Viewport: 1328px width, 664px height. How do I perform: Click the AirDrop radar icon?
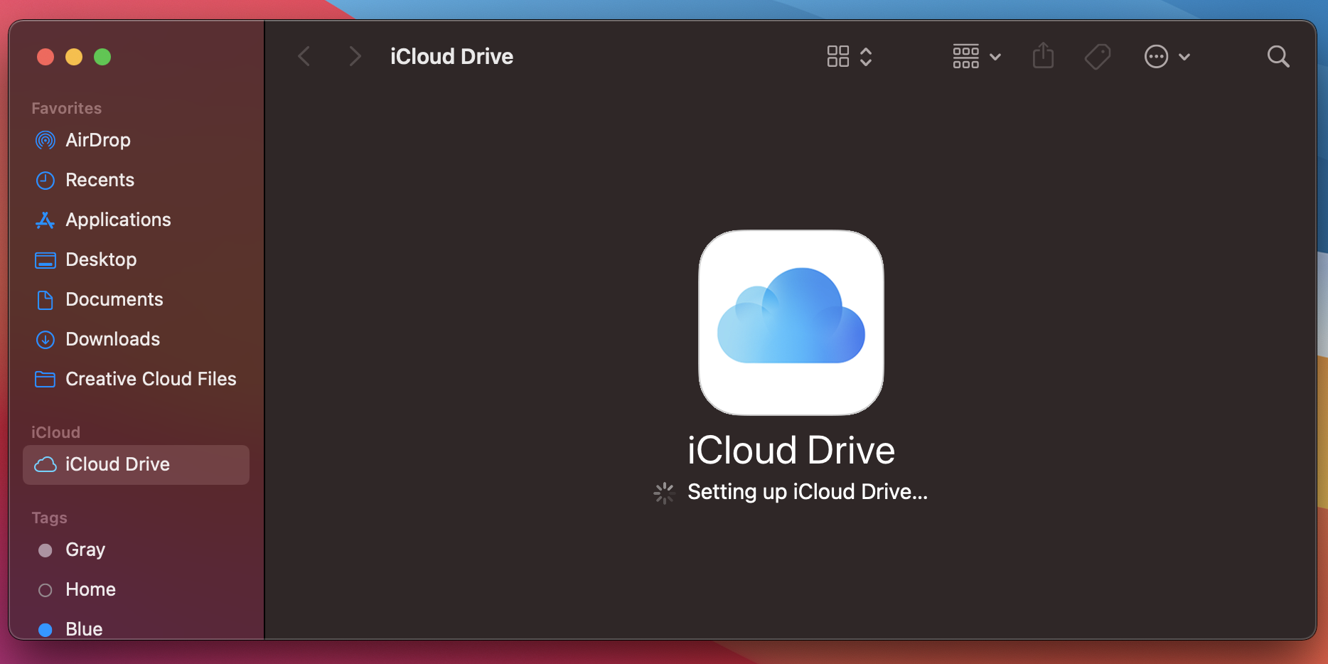45,140
